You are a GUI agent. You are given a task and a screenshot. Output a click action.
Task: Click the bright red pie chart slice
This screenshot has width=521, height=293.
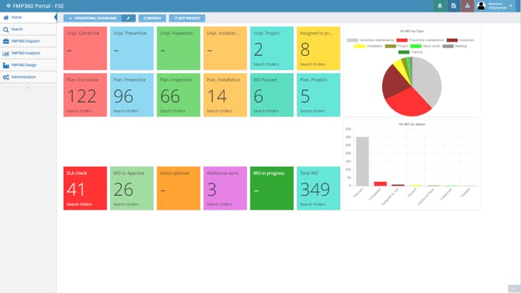409,103
